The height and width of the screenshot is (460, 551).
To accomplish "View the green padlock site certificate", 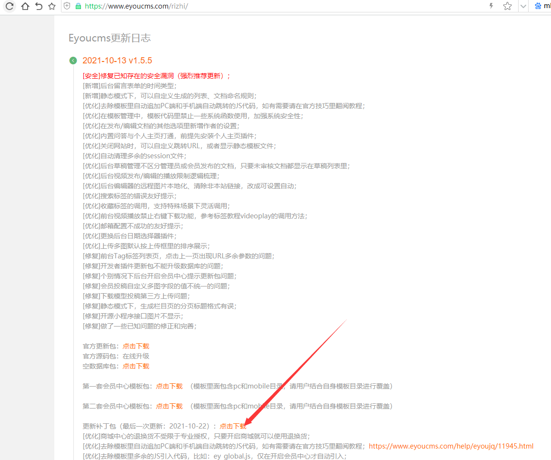I will tap(79, 6).
